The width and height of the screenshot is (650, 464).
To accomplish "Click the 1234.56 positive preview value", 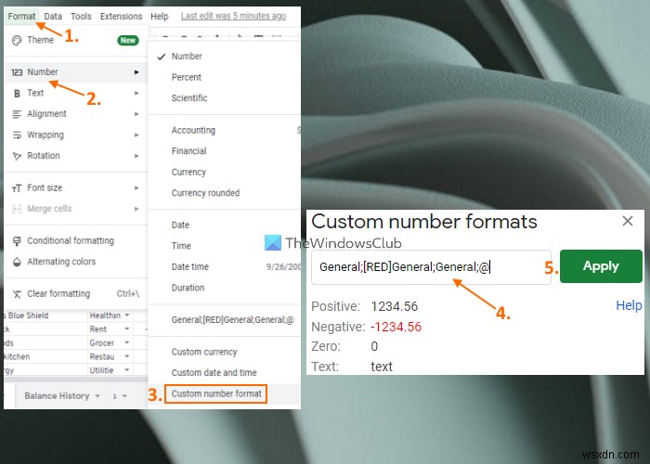I will tap(395, 306).
